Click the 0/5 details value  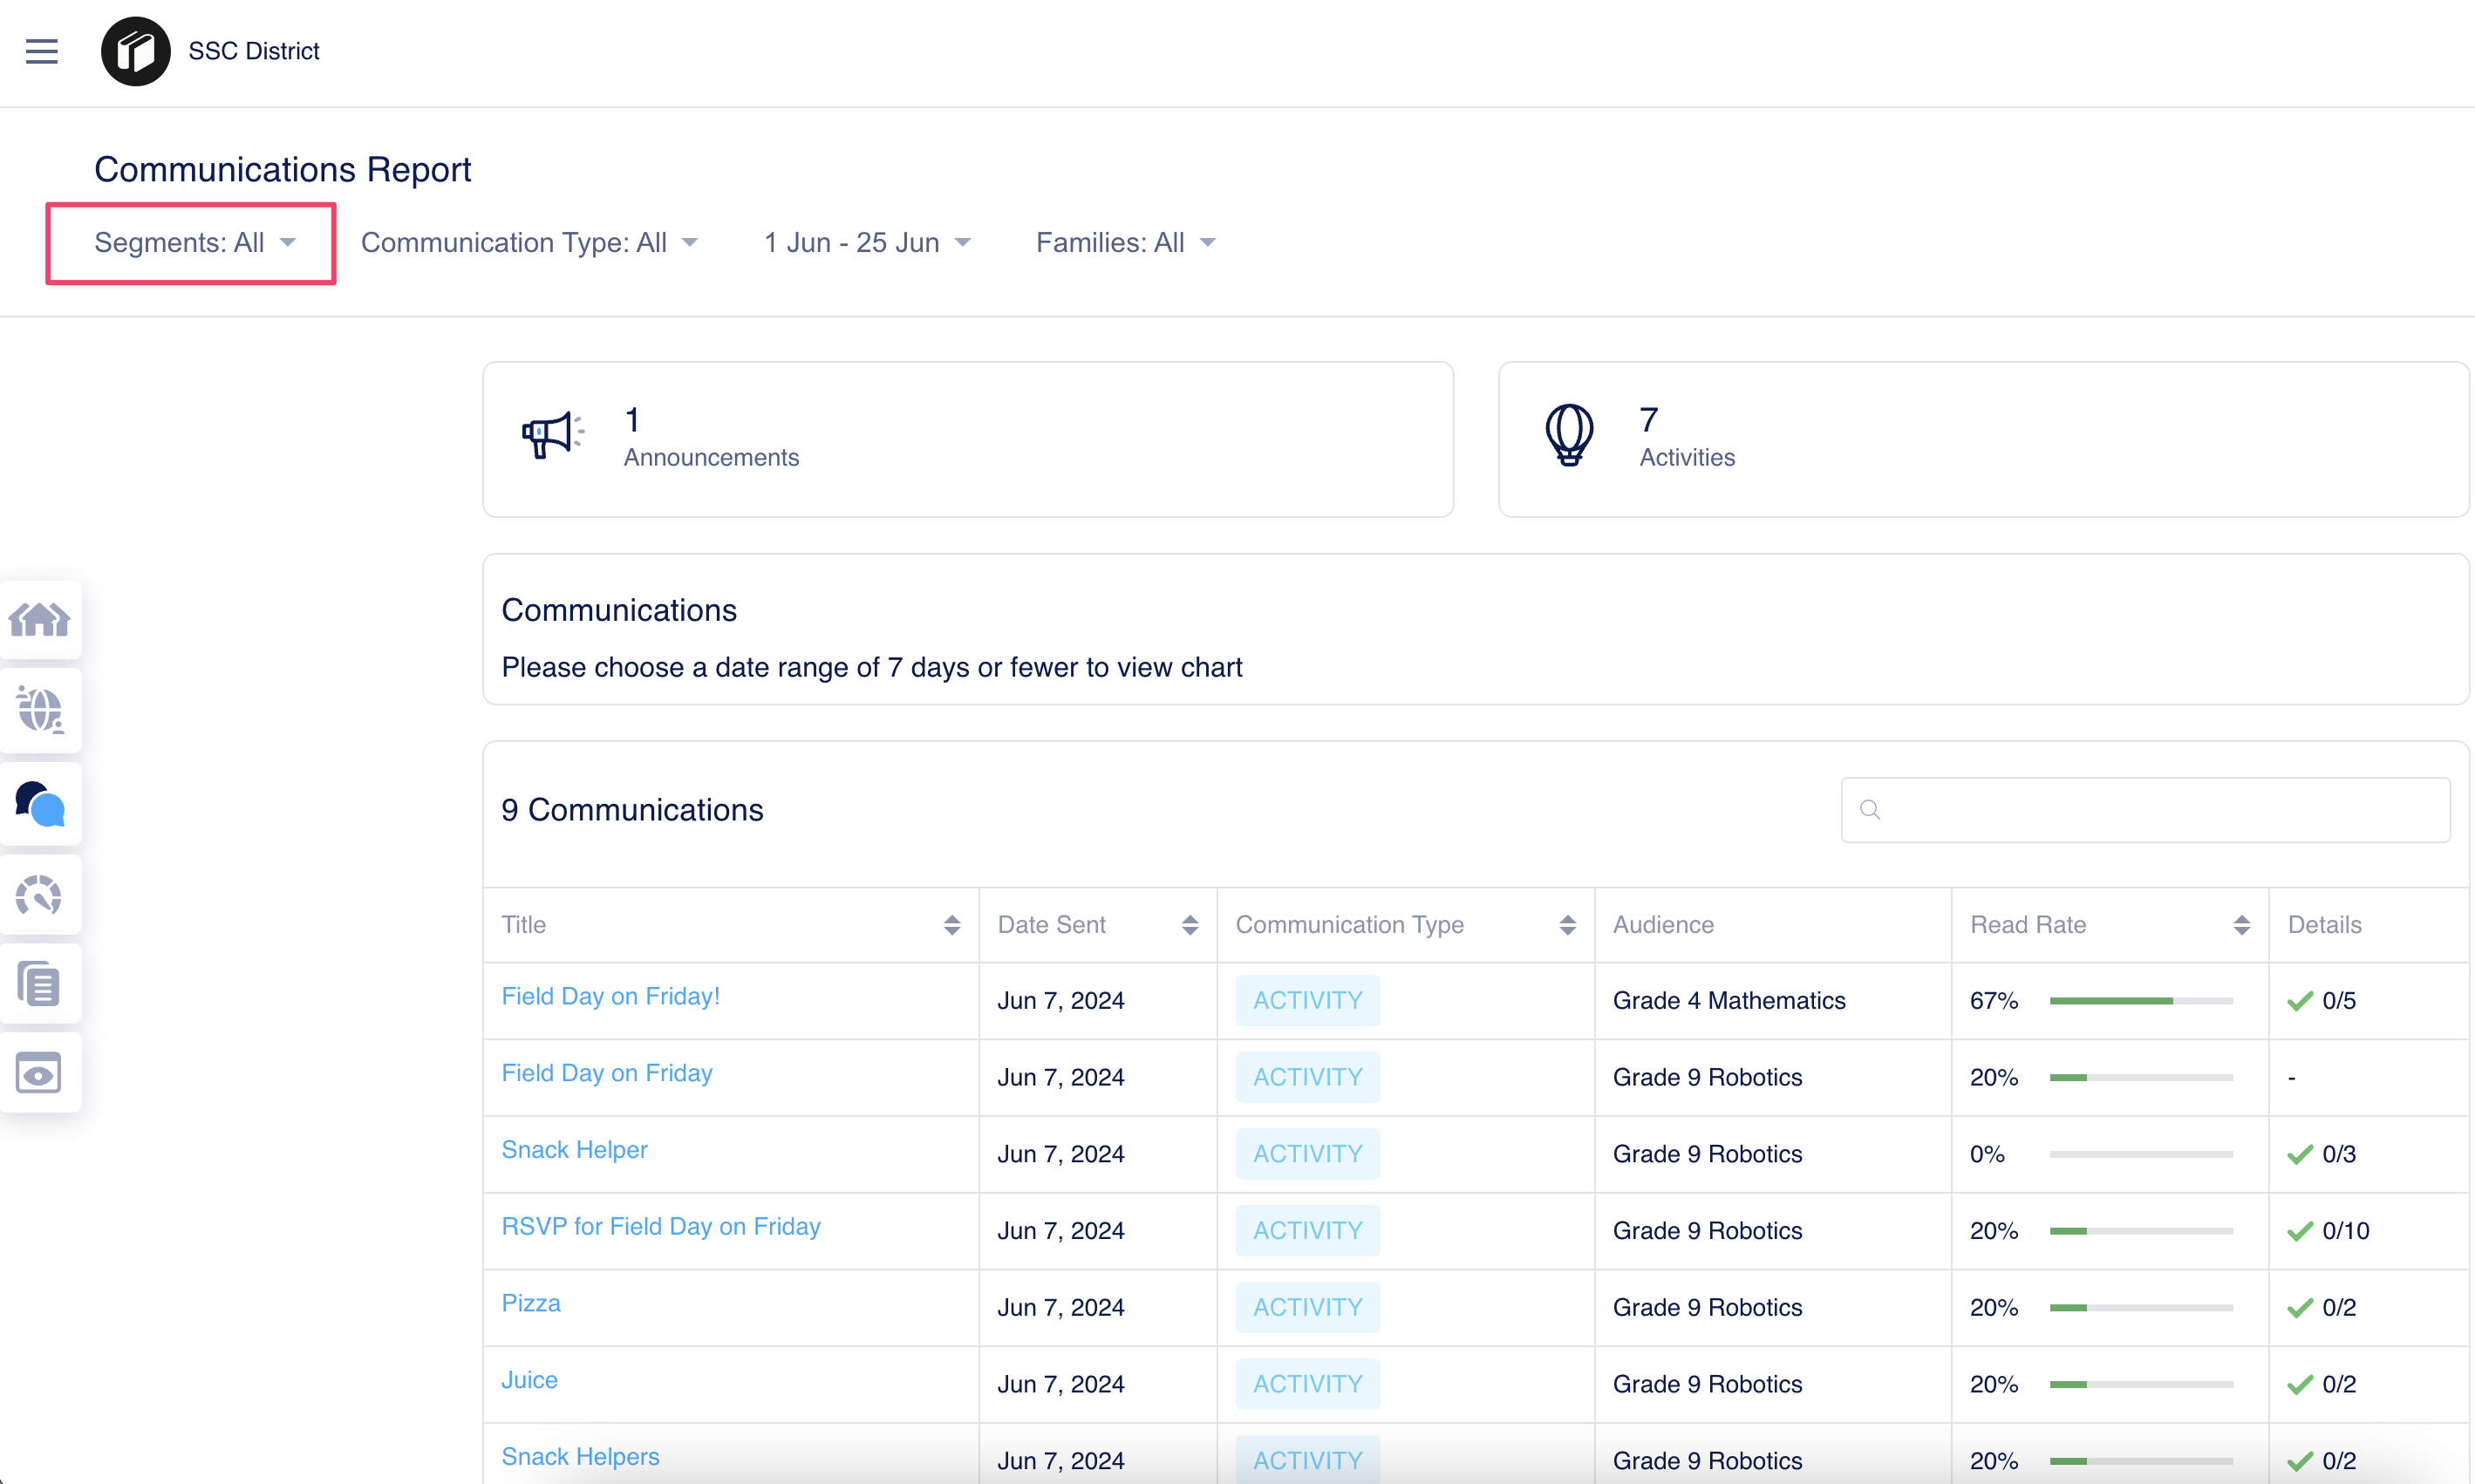[x=2338, y=1001]
